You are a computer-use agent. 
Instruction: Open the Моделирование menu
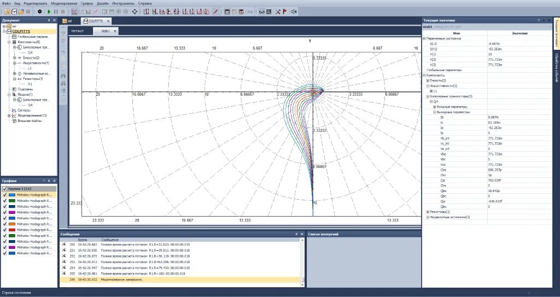[64, 3]
